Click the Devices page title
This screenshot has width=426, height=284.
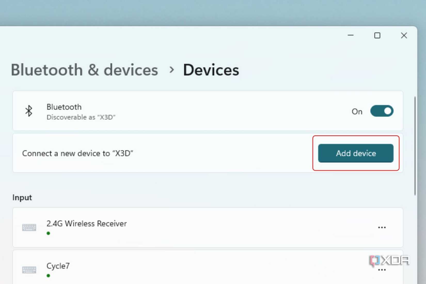[211, 70]
